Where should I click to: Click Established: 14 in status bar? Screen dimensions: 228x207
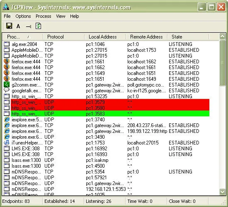pos(60,201)
